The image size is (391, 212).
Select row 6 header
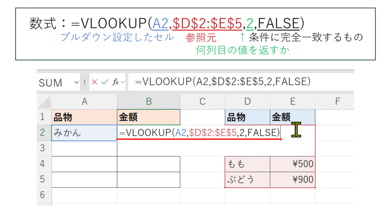tap(43, 195)
